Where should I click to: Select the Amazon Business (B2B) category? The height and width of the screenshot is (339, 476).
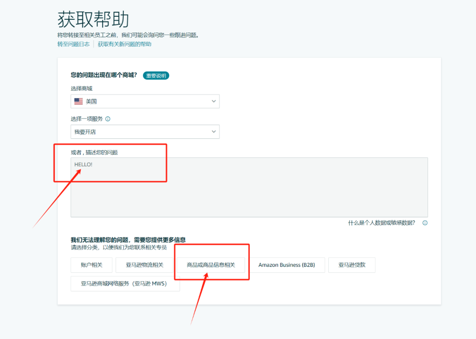288,265
